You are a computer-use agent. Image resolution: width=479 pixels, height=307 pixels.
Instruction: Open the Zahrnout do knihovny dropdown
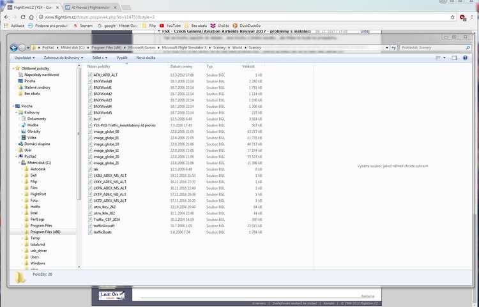point(63,57)
